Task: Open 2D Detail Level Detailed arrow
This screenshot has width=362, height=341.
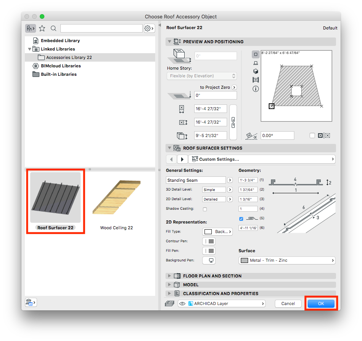Action: [230, 199]
